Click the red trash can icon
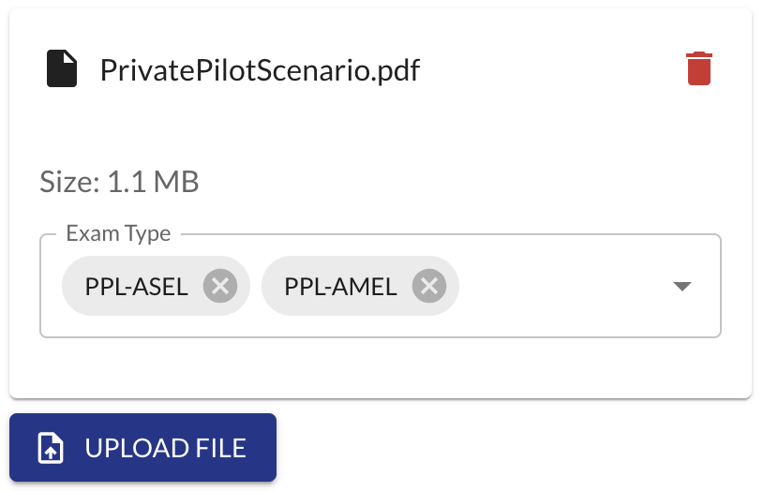Screen dimensions: 763x491 click(x=699, y=69)
